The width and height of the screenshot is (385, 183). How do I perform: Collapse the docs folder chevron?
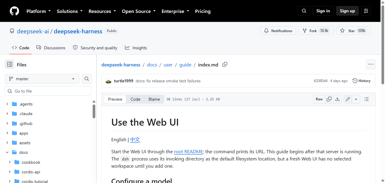click(x=7, y=152)
